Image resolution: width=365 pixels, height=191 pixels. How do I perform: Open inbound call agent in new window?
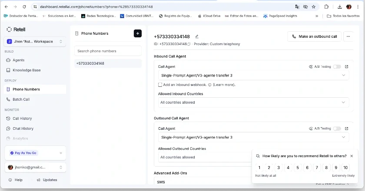346,66
